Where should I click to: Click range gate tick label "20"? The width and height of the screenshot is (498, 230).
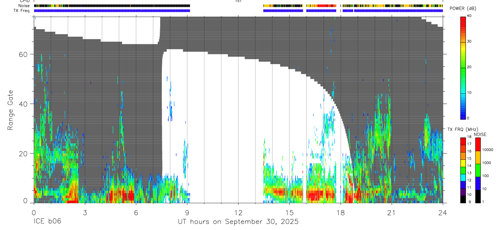pyautogui.click(x=24, y=153)
